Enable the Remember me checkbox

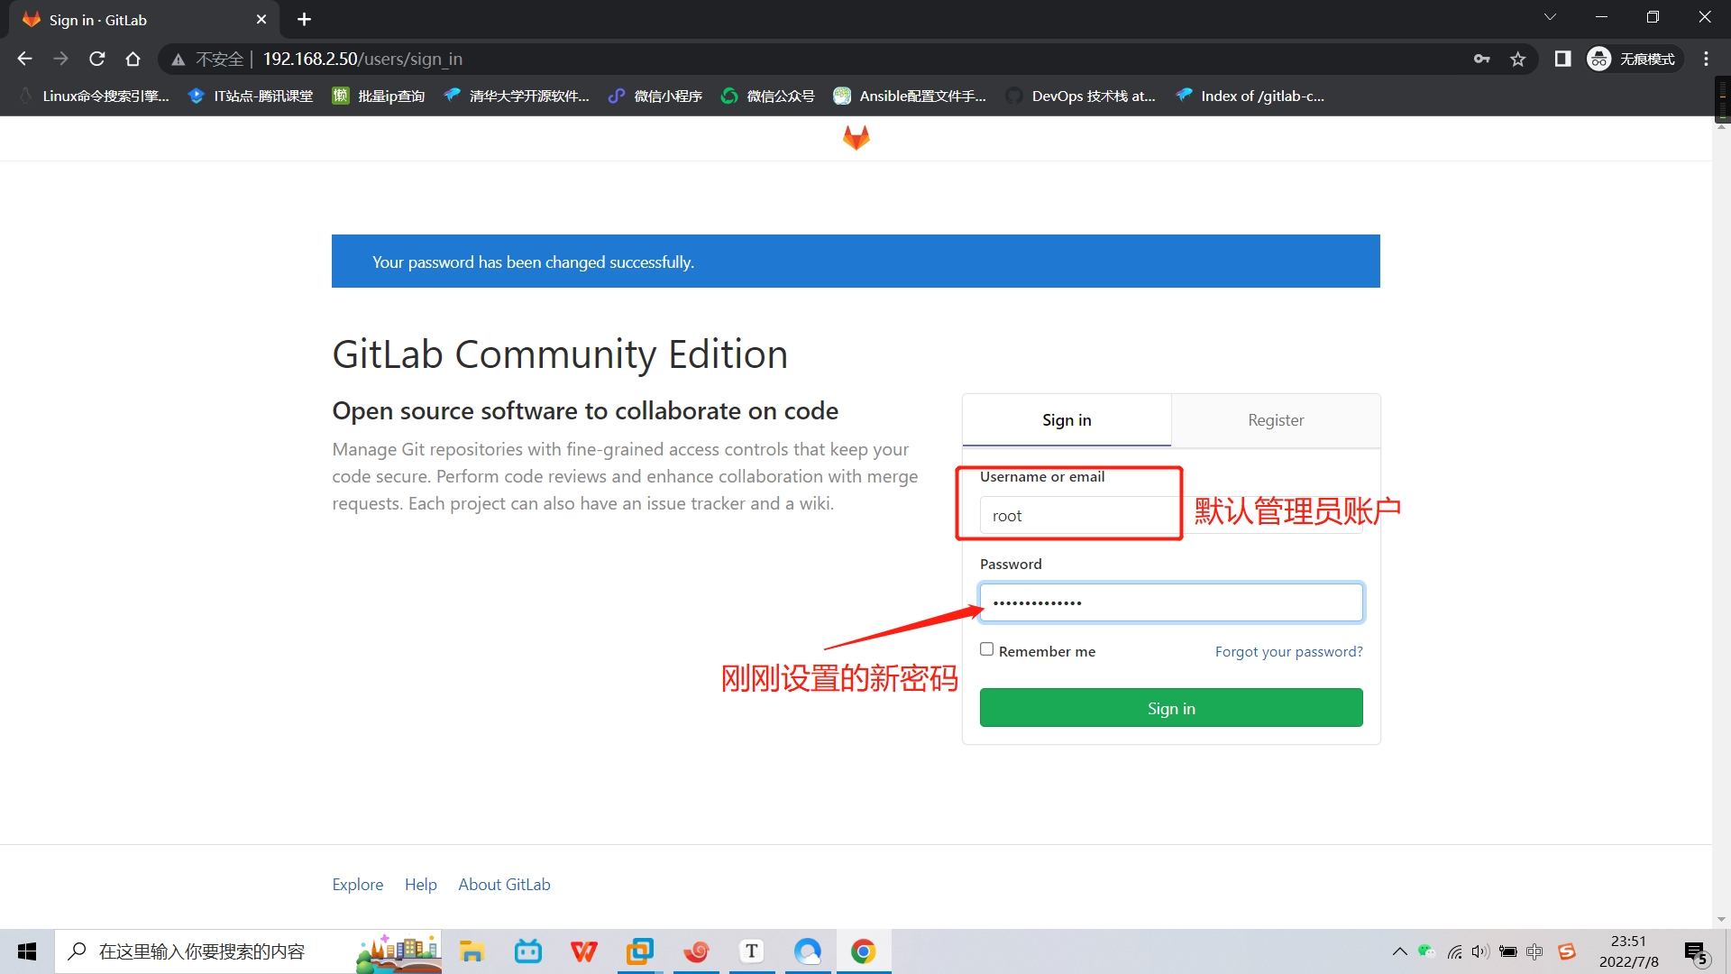pyautogui.click(x=987, y=649)
